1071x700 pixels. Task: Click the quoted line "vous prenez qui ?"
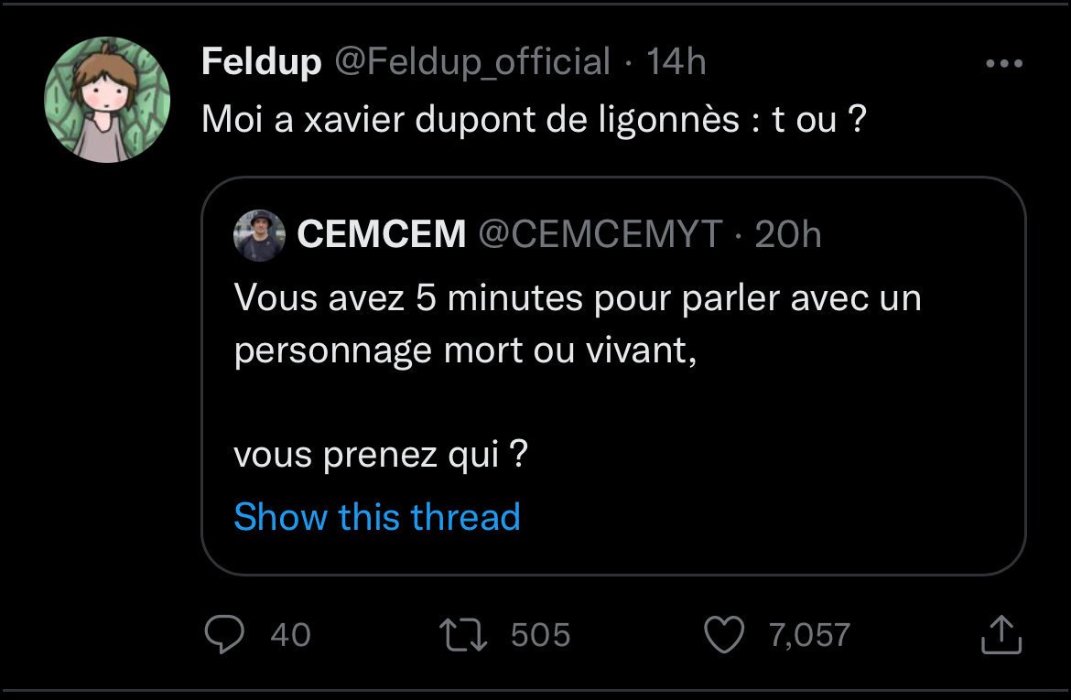(x=381, y=454)
